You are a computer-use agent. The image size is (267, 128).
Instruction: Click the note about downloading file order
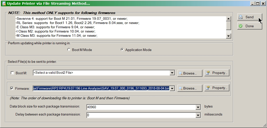[70, 98]
